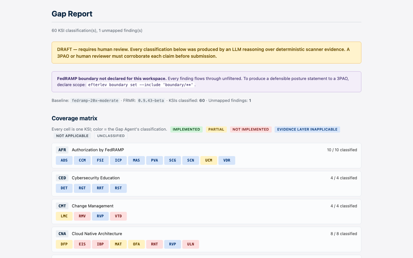Click the 'Every cell is one KSI' legend description
This screenshot has width=413, height=258.
[x=109, y=129]
